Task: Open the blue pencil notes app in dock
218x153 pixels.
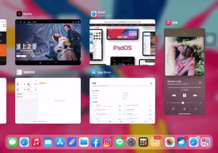Action: [x=72, y=142]
